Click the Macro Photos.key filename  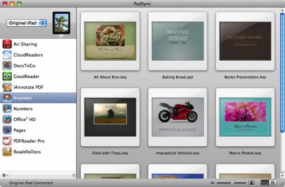point(245,153)
